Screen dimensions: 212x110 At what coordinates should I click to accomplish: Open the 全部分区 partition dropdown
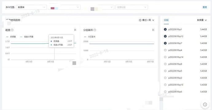(132, 7)
